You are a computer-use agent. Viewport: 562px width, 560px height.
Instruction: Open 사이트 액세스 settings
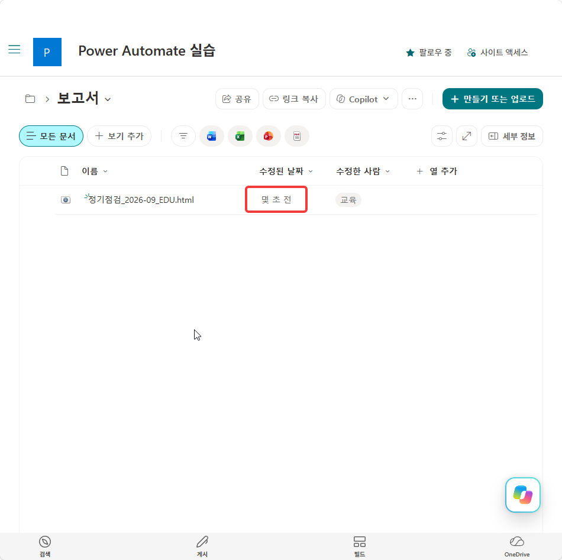498,53
